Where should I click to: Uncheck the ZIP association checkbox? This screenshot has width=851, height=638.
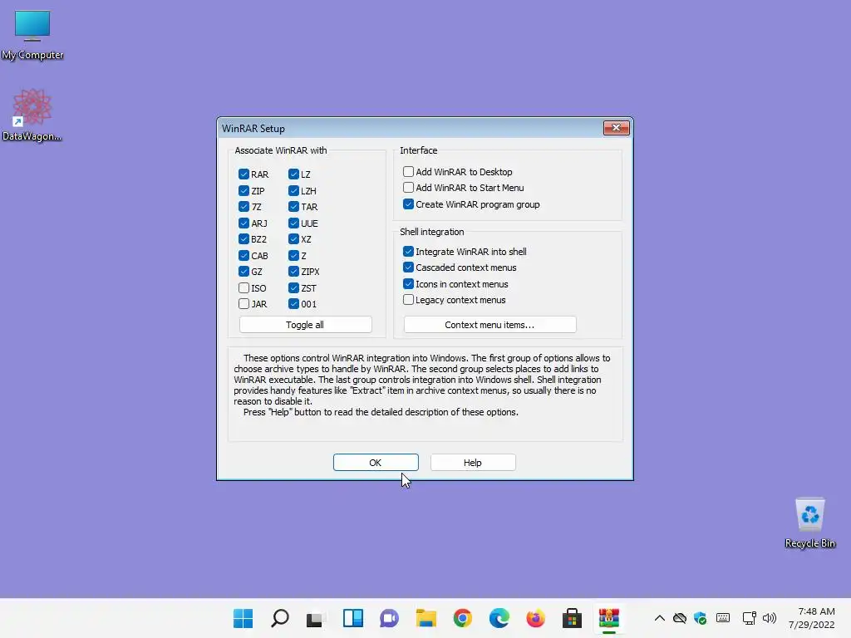coord(243,190)
